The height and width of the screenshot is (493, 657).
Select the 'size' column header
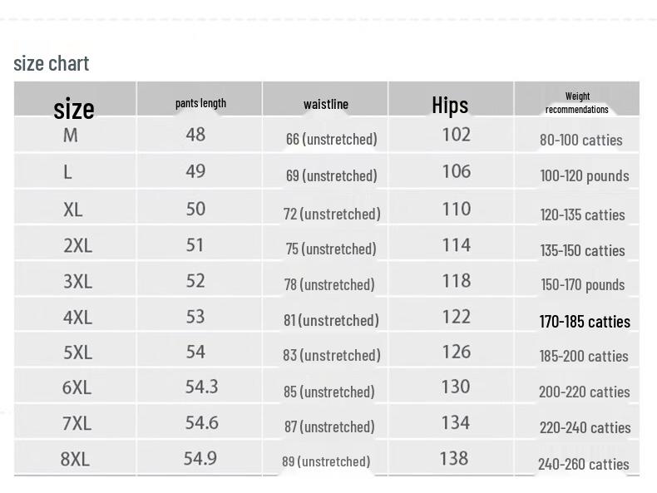tap(74, 108)
